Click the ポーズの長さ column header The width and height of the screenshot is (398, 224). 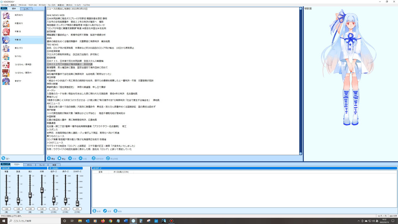[121, 172]
